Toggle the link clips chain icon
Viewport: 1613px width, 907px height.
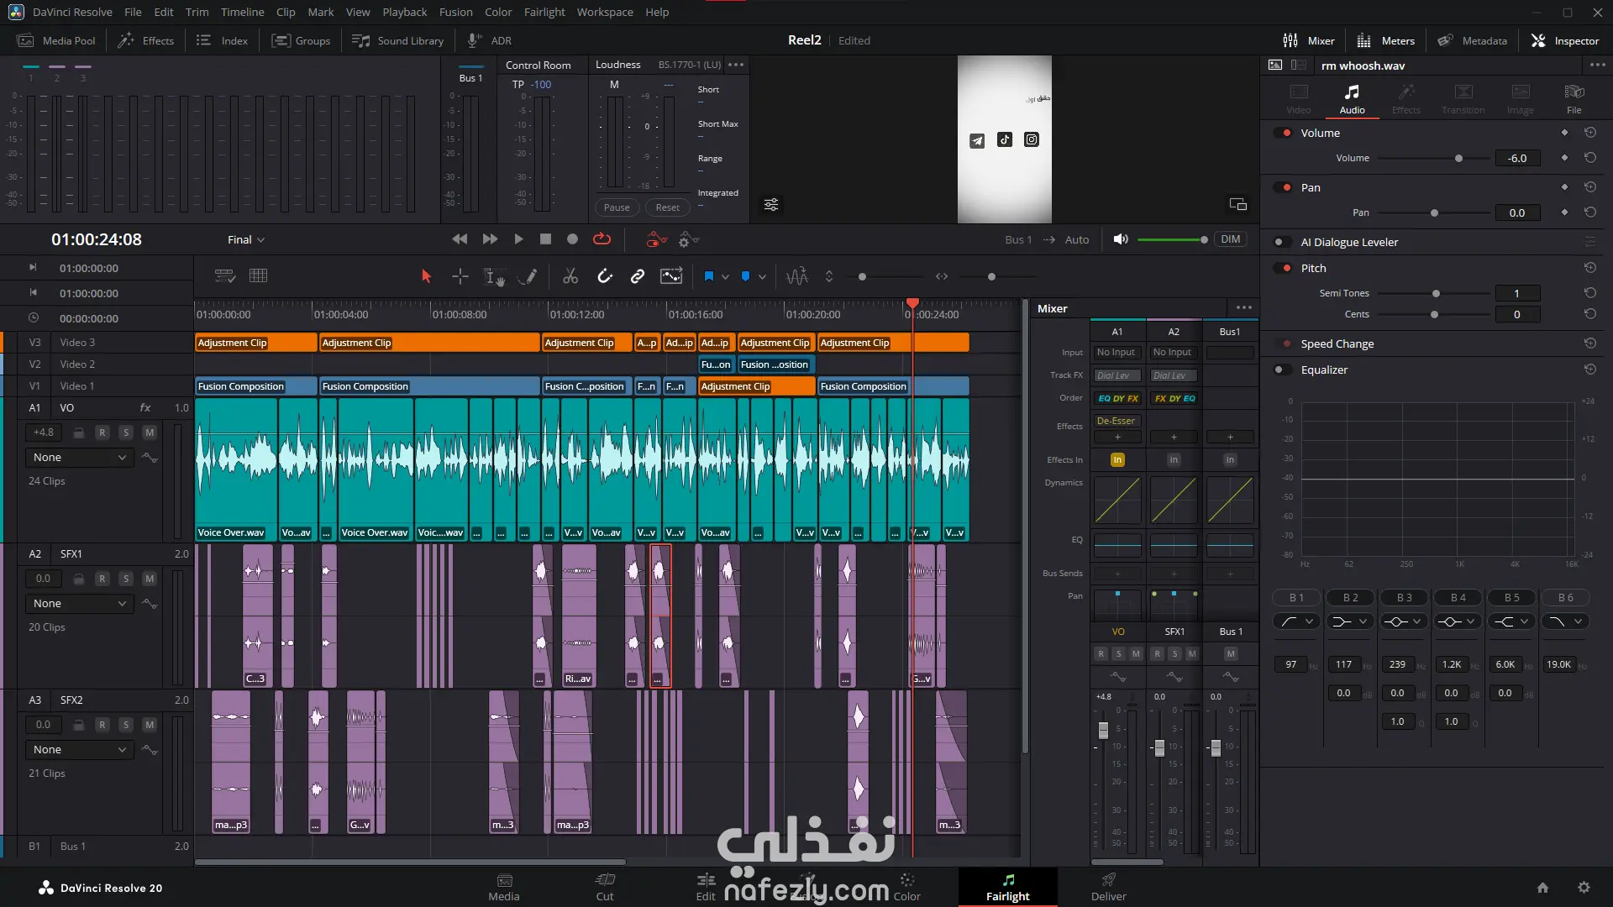point(638,276)
